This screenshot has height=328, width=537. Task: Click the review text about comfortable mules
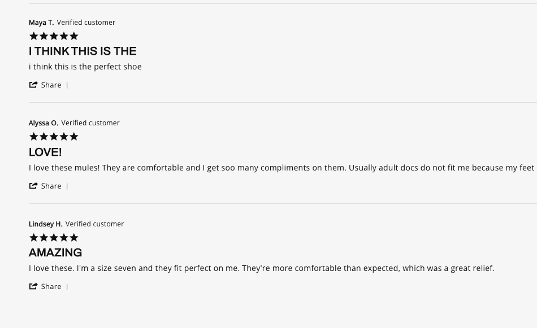click(x=282, y=168)
